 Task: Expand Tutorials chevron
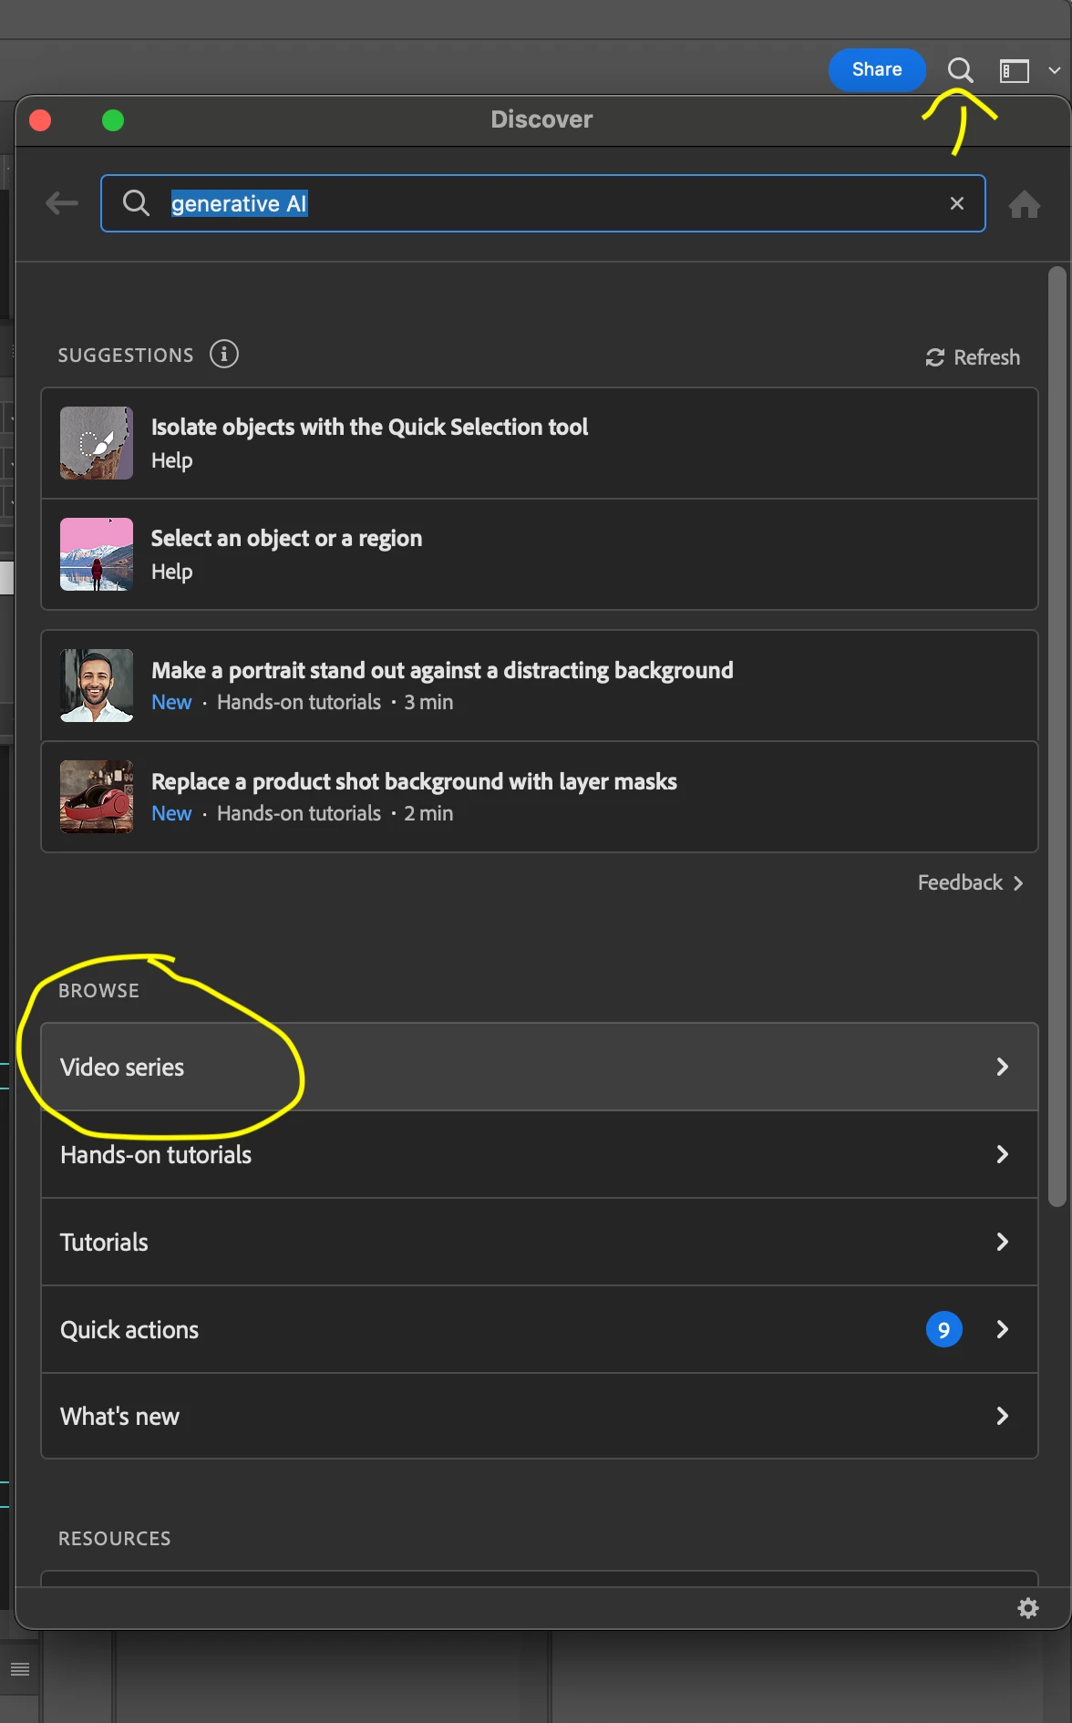tap(1003, 1242)
